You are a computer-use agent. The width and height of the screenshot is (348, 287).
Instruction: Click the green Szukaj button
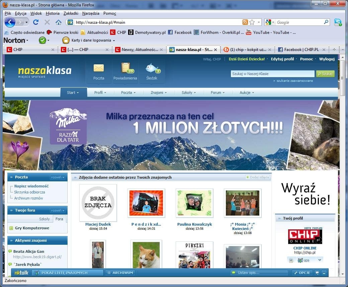(325, 73)
